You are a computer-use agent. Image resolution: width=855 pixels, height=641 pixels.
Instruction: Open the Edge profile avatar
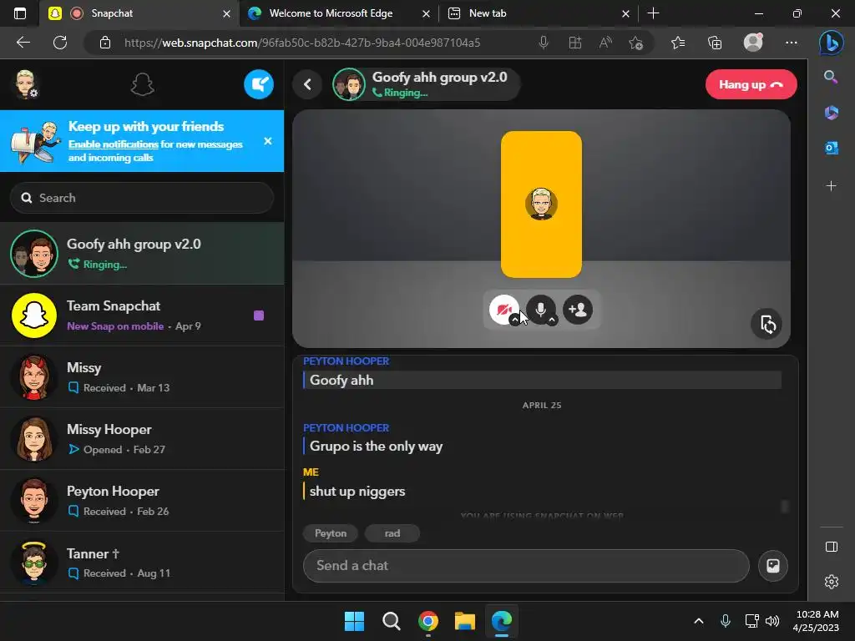click(753, 43)
